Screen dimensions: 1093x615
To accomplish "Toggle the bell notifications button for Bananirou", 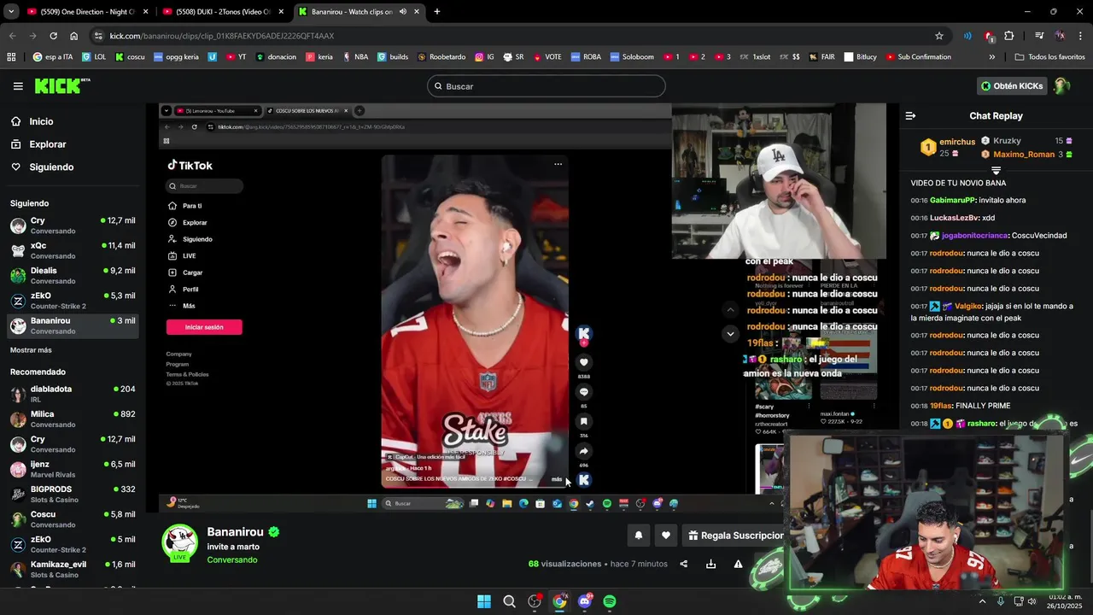I will [x=638, y=536].
